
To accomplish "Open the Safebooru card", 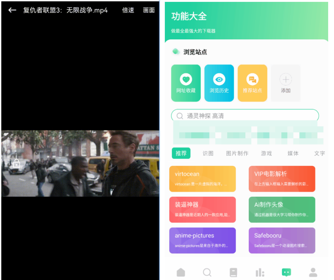I will point(282,240).
